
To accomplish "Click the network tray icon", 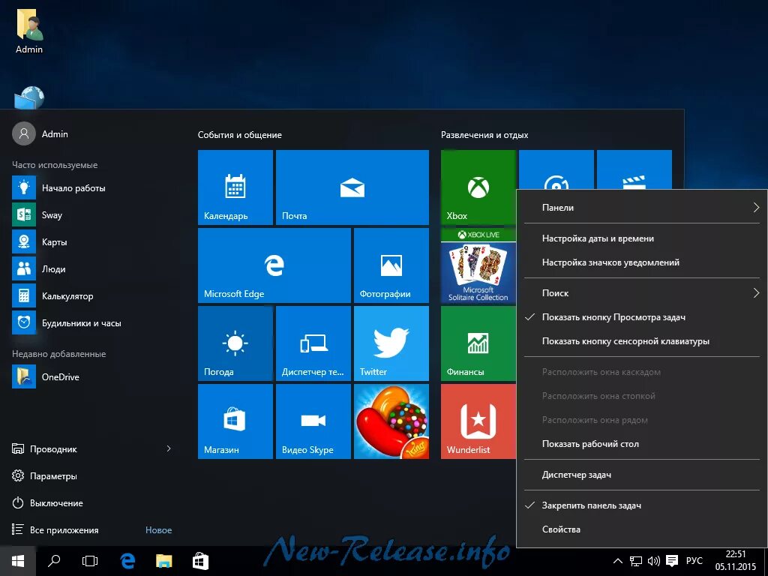I will pyautogui.click(x=636, y=561).
